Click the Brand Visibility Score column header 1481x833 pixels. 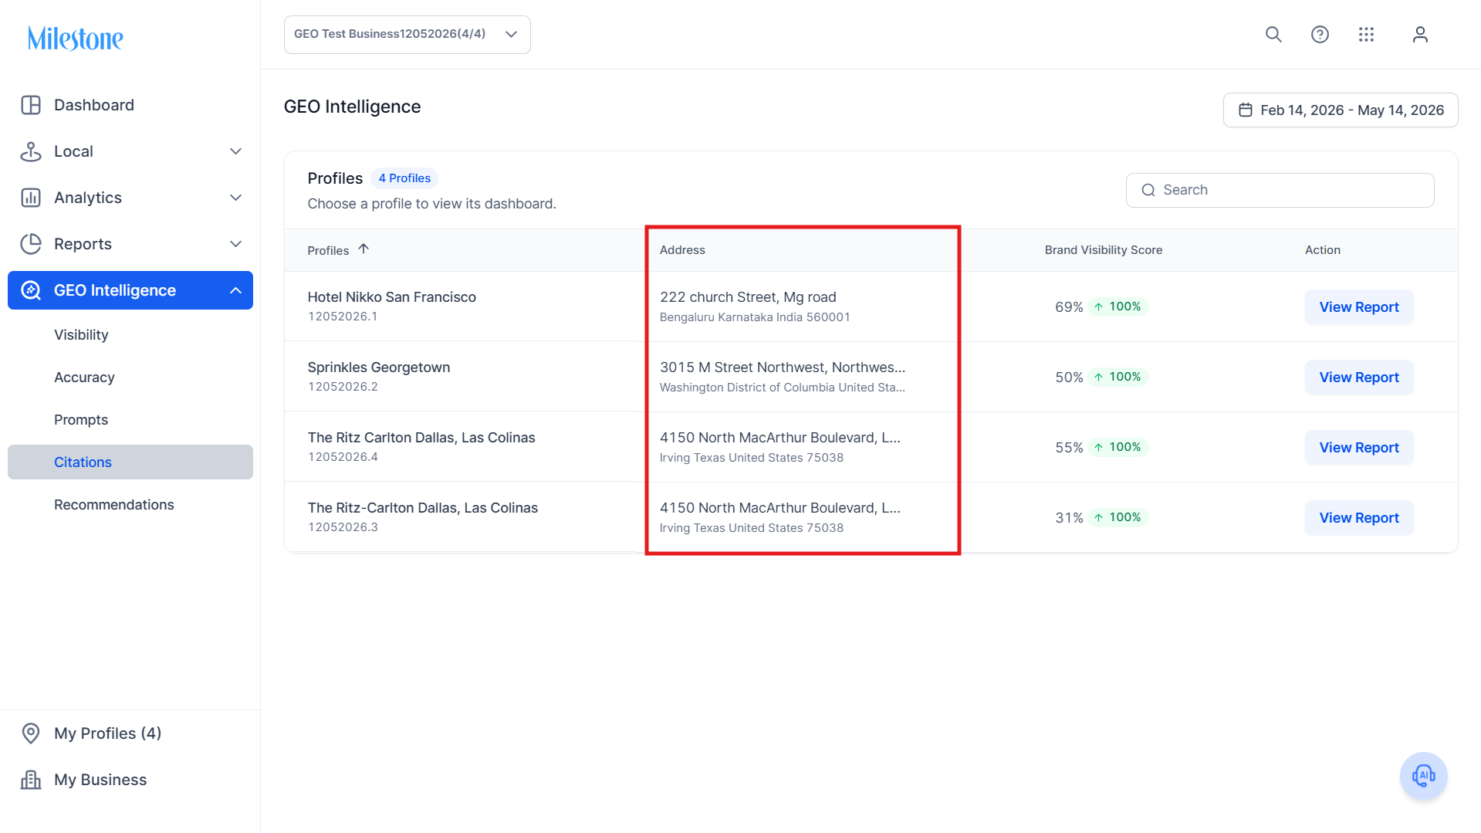[1104, 250]
